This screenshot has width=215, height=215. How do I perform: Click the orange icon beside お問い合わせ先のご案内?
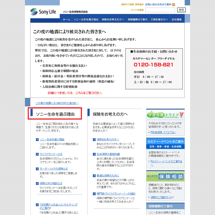(174, 5)
